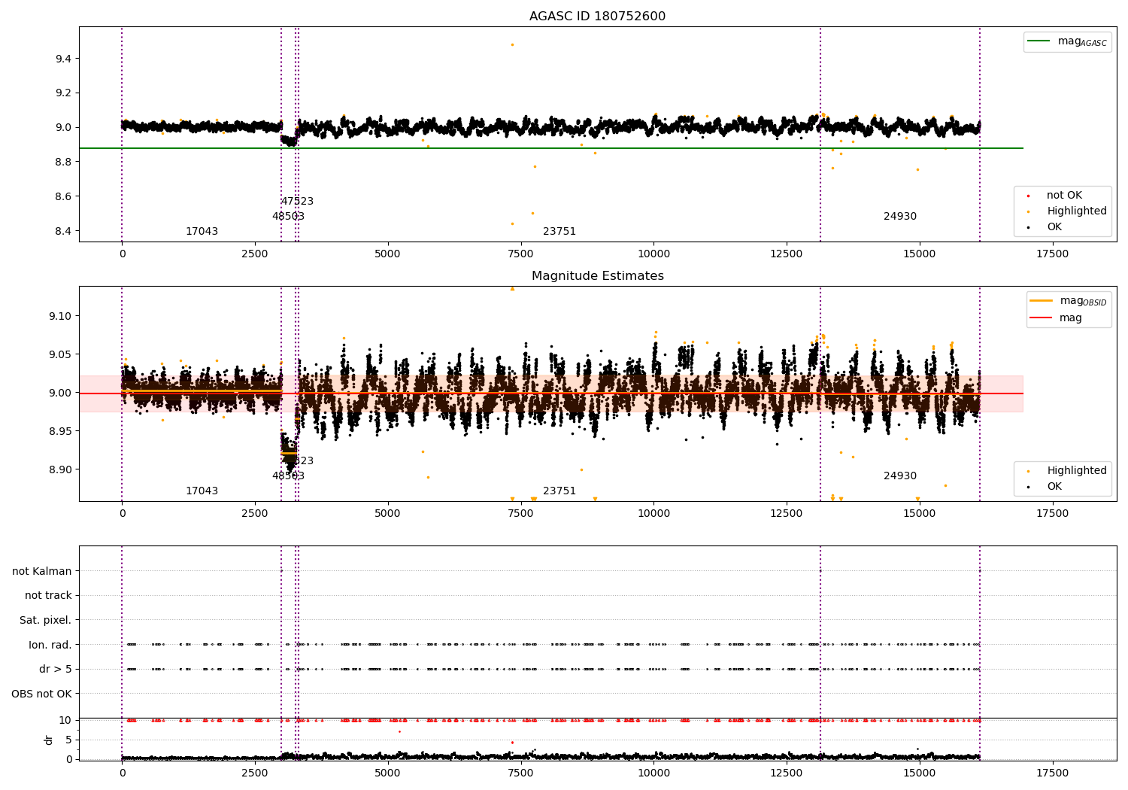Click the "not OK" legend entry in top plot
Image resolution: width=1128 pixels, height=790 pixels.
(1064, 195)
